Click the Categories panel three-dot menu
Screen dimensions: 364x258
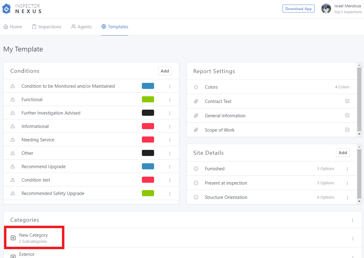[x=352, y=220]
